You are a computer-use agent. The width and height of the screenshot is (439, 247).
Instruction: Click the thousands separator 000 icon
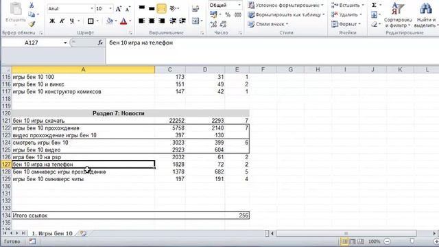(x=238, y=14)
